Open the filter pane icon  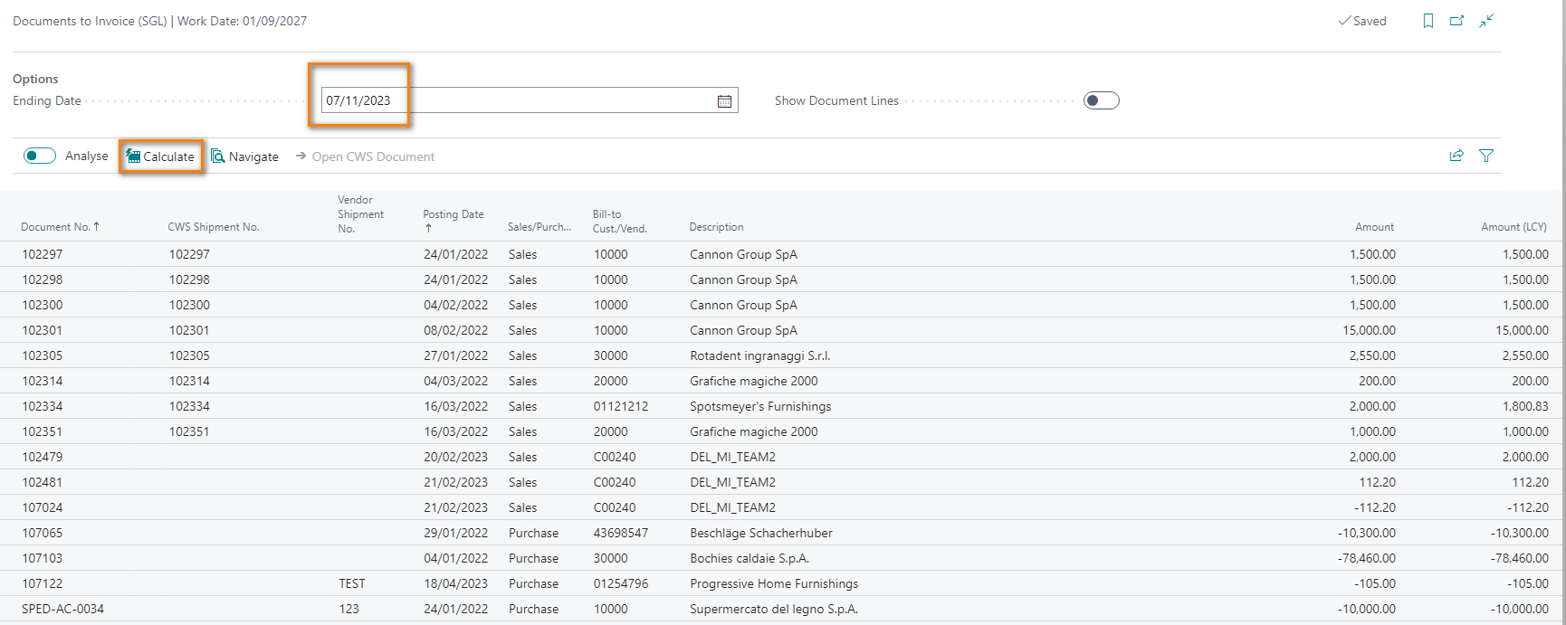[x=1486, y=156]
